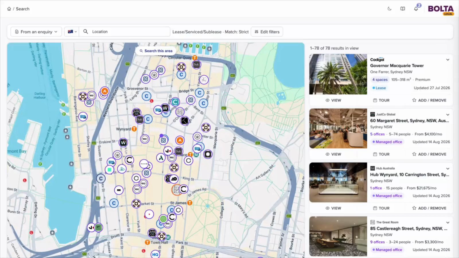This screenshot has height=258, width=459.
Task: Click Managed office tag on Hub Wynyard
Action: coord(387,196)
